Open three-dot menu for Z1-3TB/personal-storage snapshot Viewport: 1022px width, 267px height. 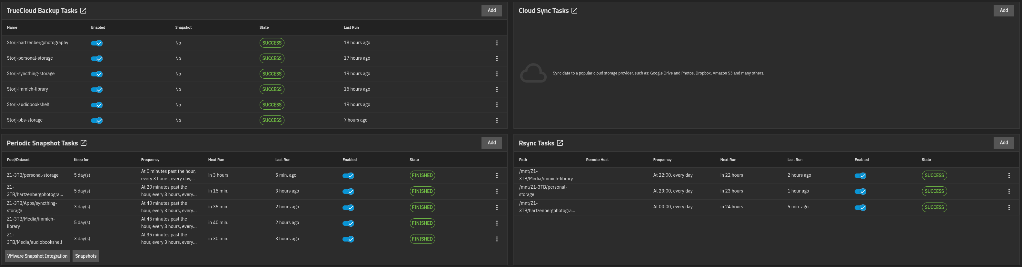pyautogui.click(x=497, y=175)
